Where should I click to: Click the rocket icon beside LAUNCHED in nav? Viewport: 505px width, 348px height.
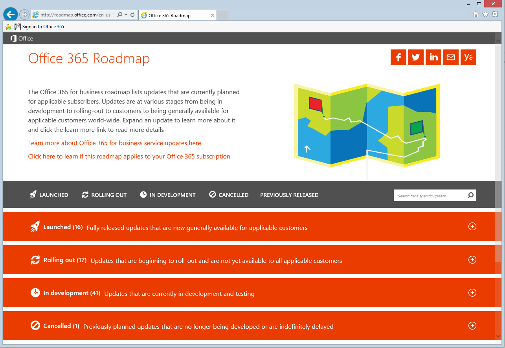click(33, 195)
